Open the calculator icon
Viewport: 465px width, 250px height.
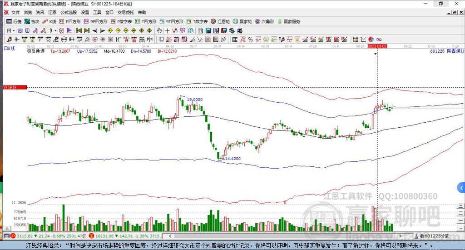pos(208,30)
